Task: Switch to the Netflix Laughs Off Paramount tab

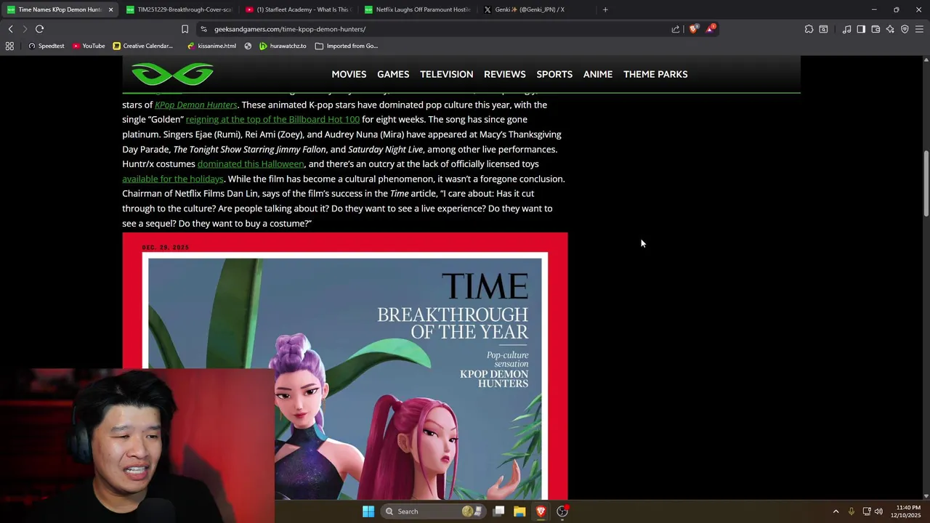Action: click(x=416, y=9)
